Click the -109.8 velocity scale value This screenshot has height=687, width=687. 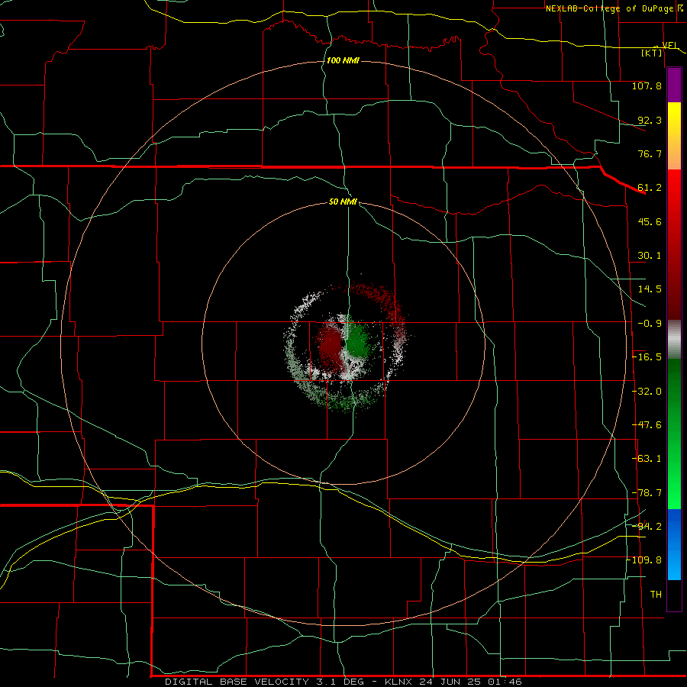pos(644,560)
